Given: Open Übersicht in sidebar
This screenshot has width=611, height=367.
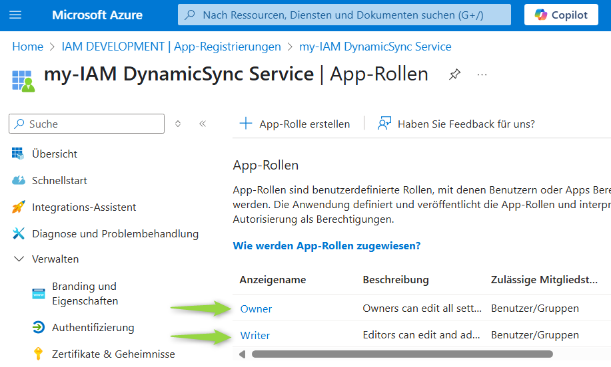Looking at the screenshot, I should click(55, 154).
